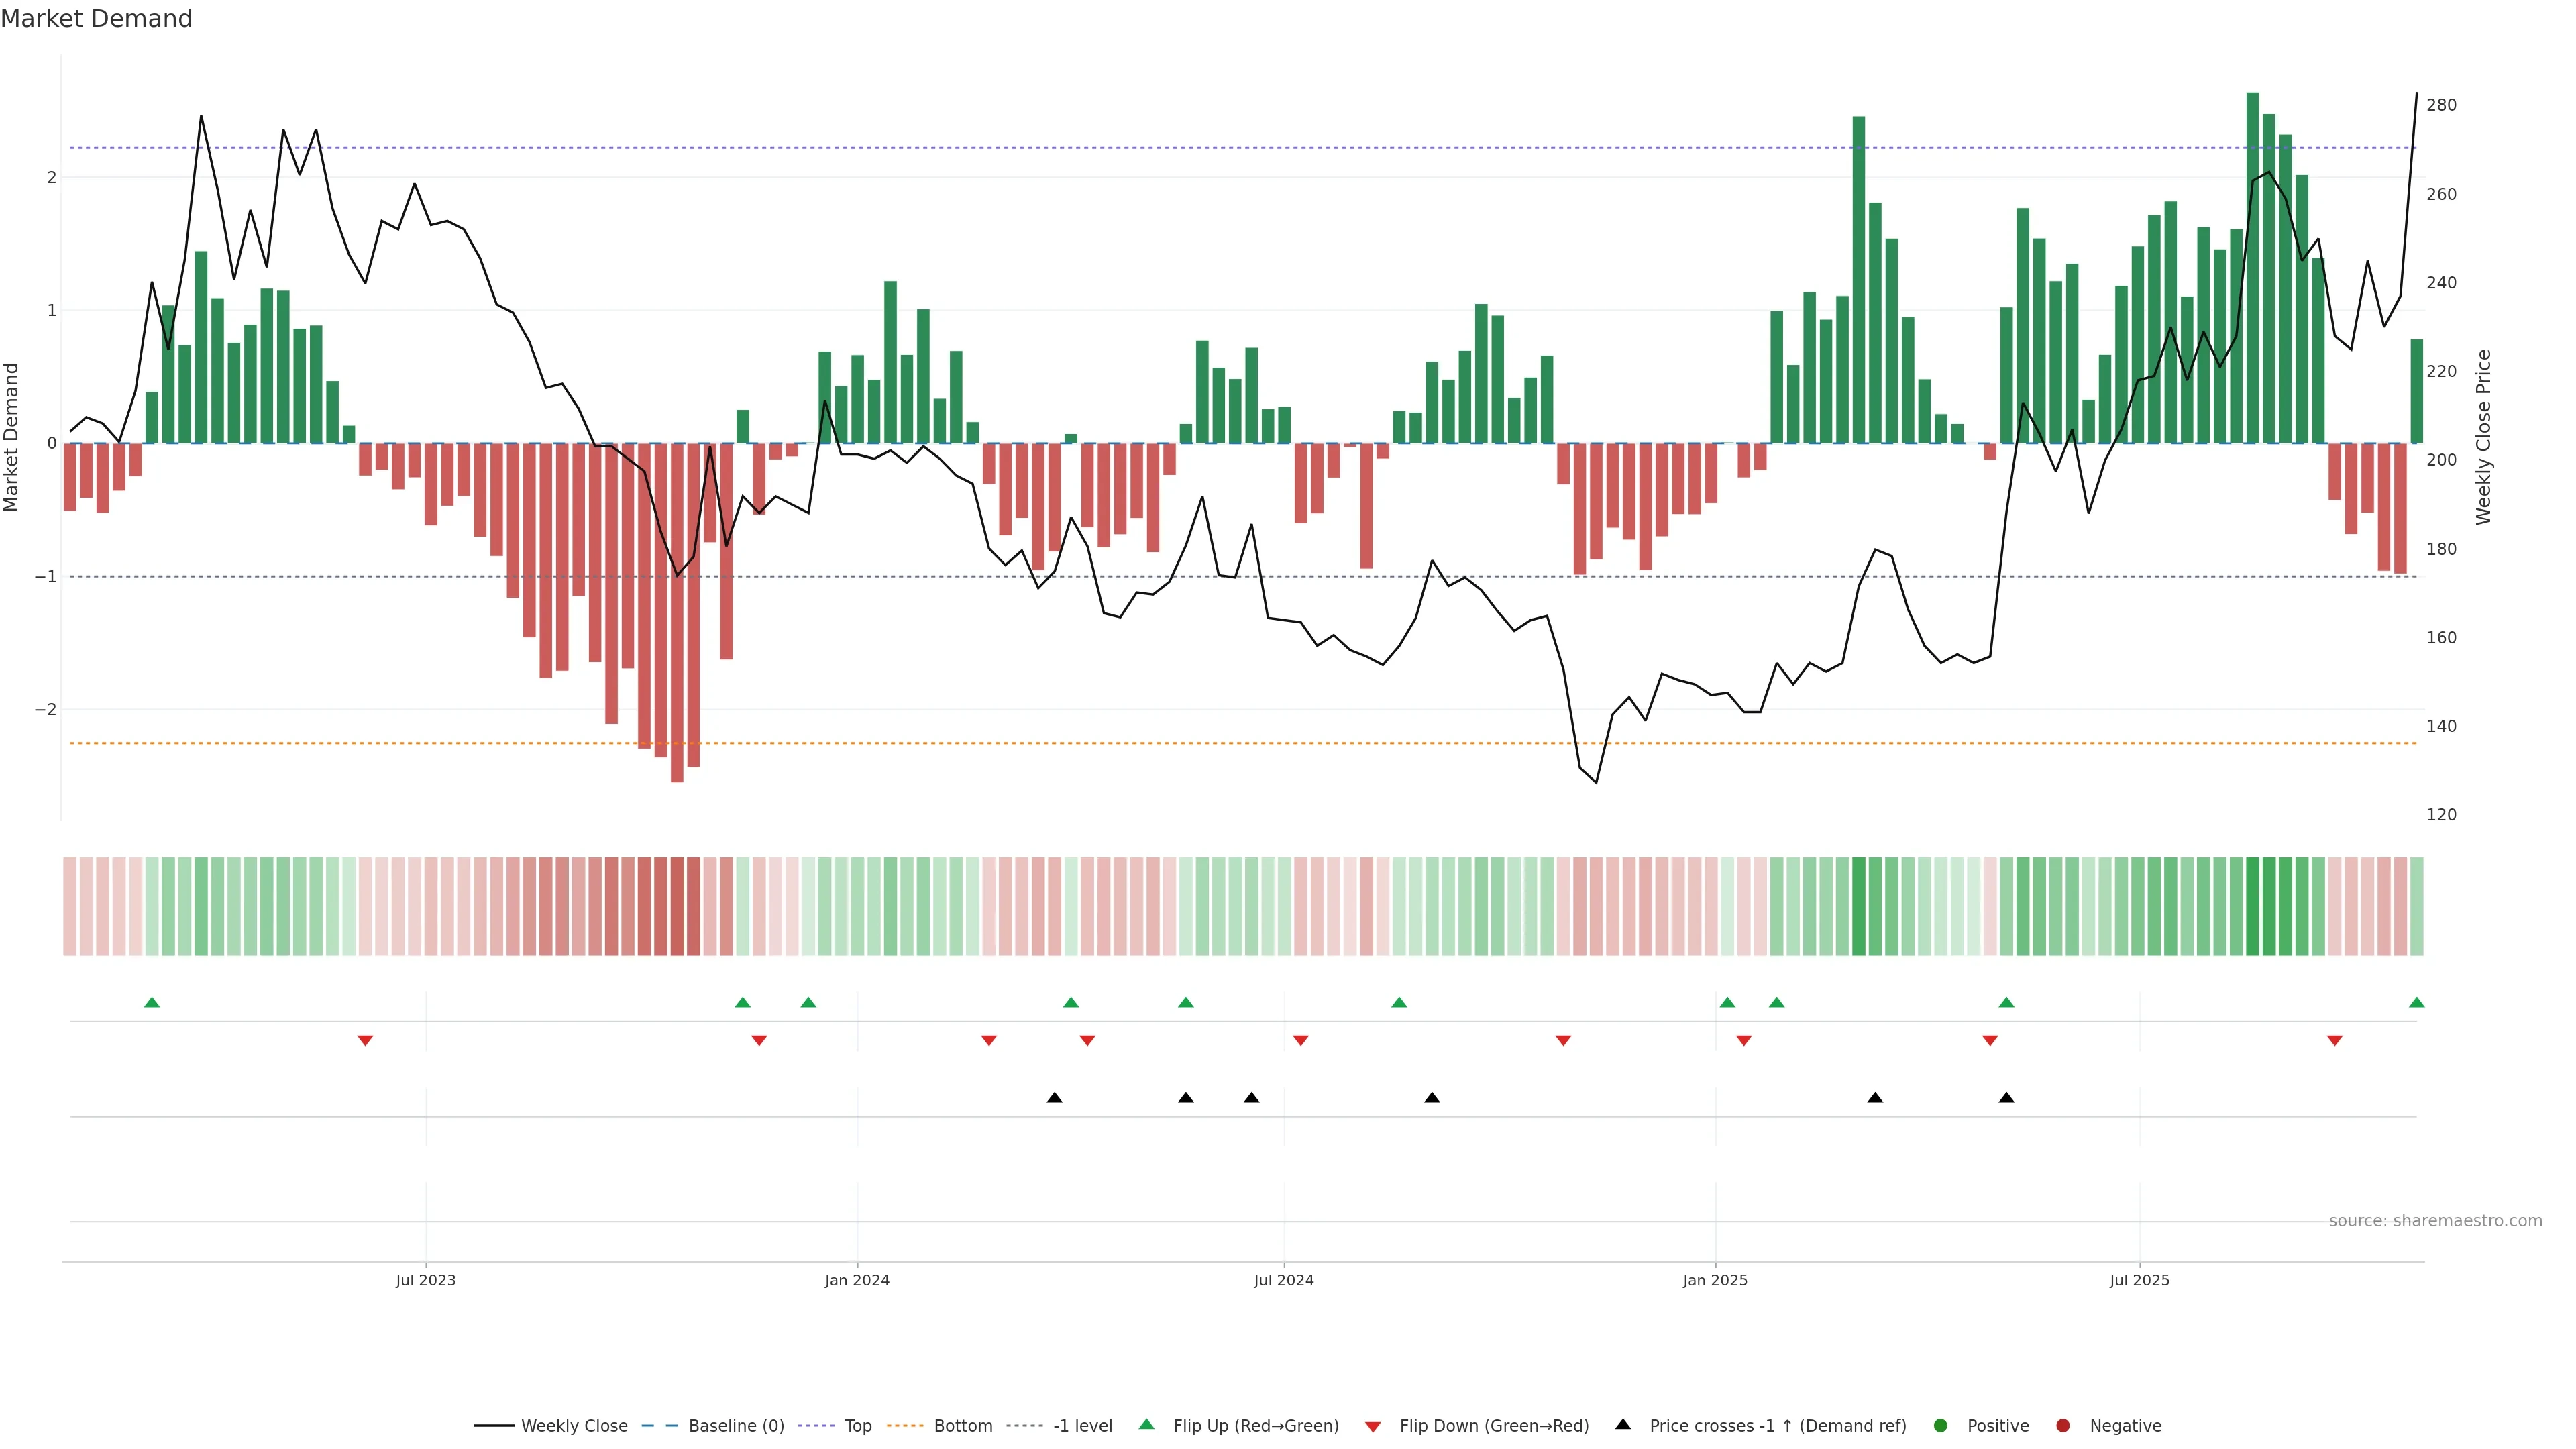Click source: sharemaestro.com text
Viewport: 2576px width, 1449px height.
coord(2435,1220)
